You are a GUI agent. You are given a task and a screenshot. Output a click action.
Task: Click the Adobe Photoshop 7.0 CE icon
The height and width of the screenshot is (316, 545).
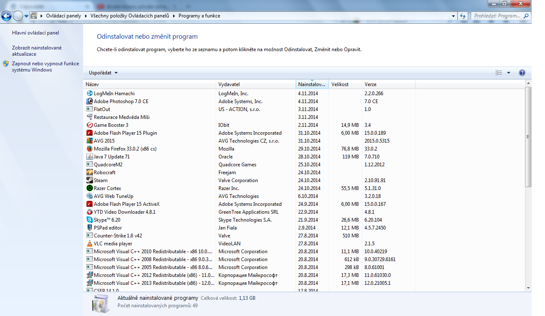point(89,101)
